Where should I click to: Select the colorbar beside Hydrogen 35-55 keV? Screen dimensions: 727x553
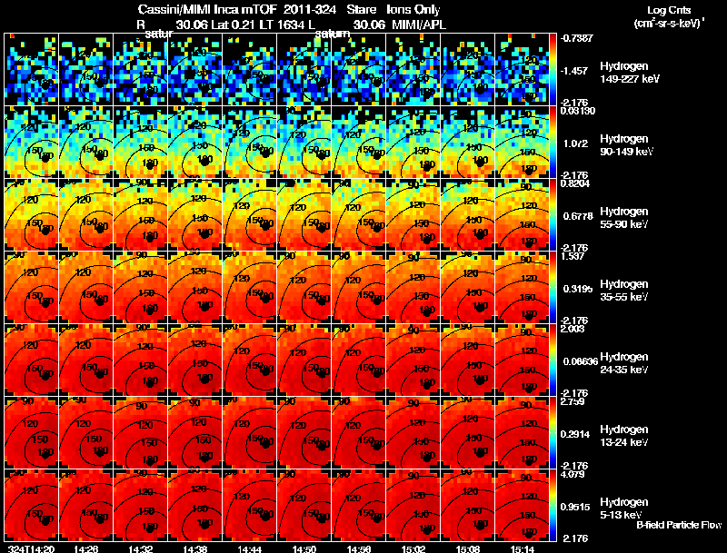coord(553,288)
